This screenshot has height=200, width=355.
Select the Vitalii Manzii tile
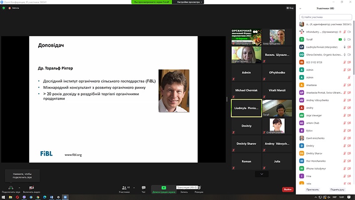[x=277, y=90]
